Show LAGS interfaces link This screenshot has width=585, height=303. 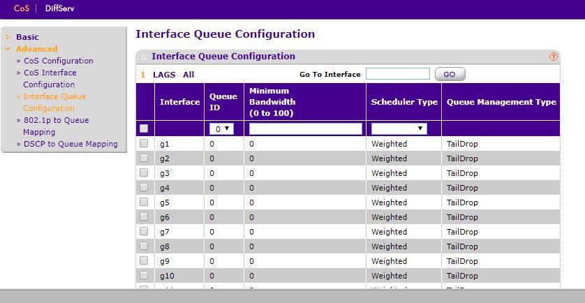[164, 75]
